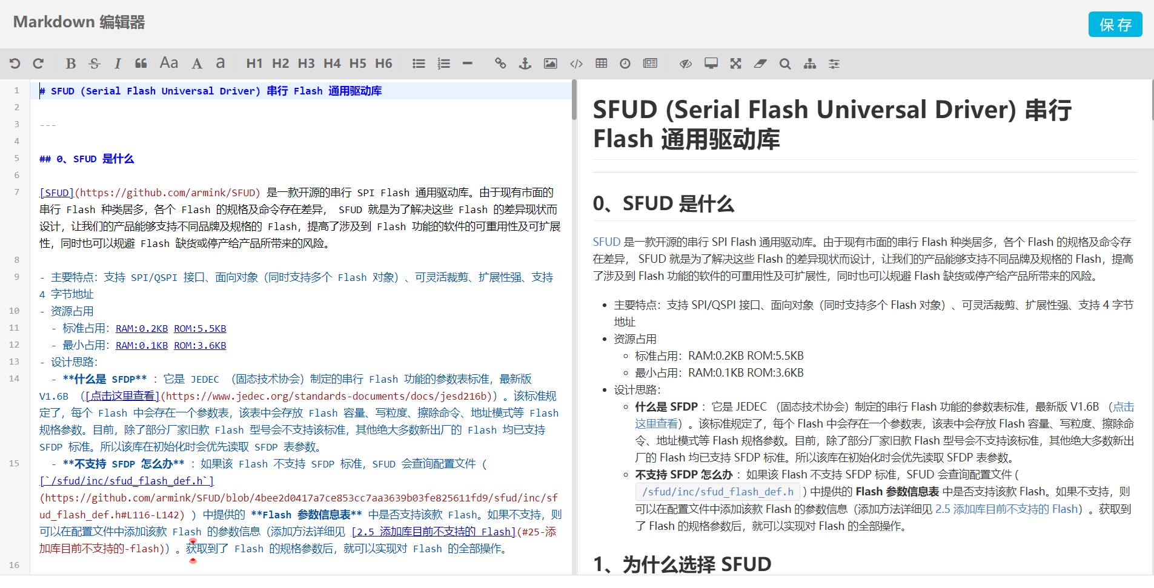Insert a code block
This screenshot has width=1154, height=588.
575,63
